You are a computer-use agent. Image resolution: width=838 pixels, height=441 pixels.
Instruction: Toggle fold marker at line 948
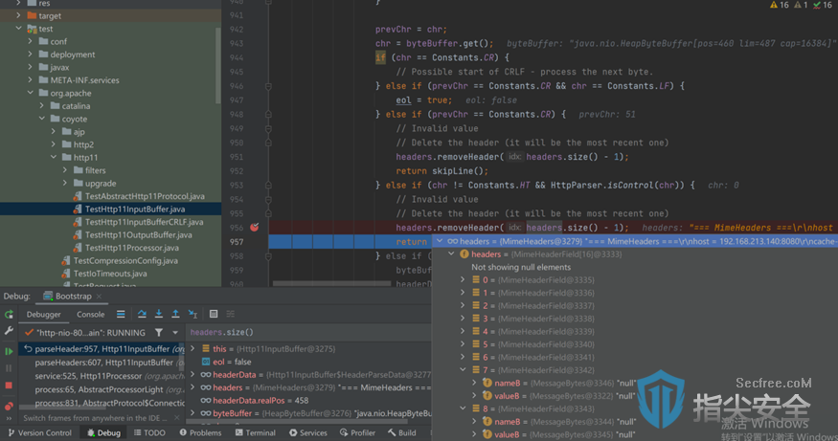point(268,114)
